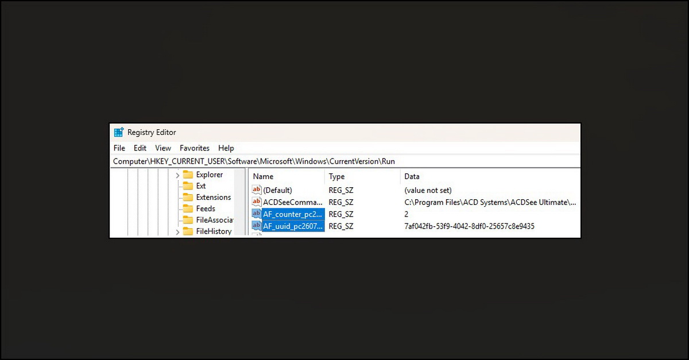
Task: Select the Extensions key label
Action: coord(214,198)
